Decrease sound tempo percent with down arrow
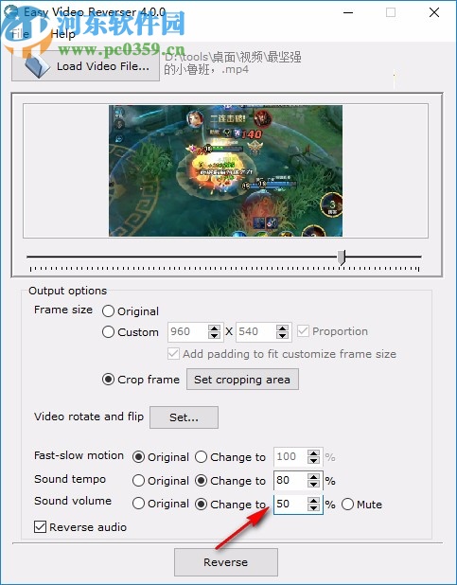Image resolution: width=457 pixels, height=585 pixels. [x=313, y=485]
